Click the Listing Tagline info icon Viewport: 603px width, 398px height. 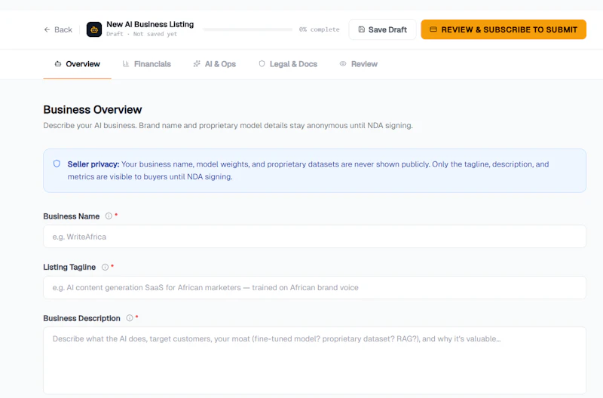(x=105, y=268)
